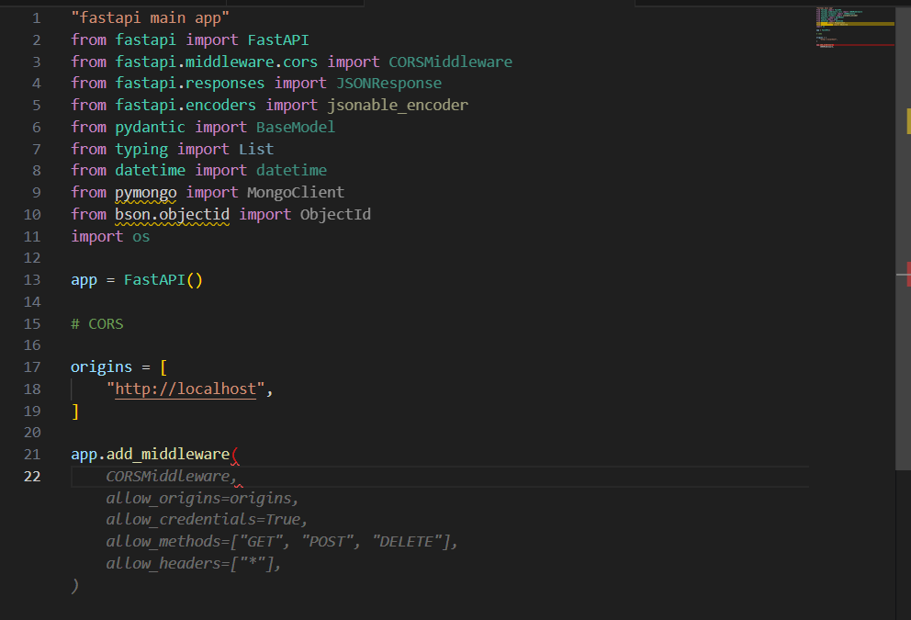This screenshot has height=620, width=911.
Task: Click the datetime class after 'import' on line 8
Action: tap(291, 170)
